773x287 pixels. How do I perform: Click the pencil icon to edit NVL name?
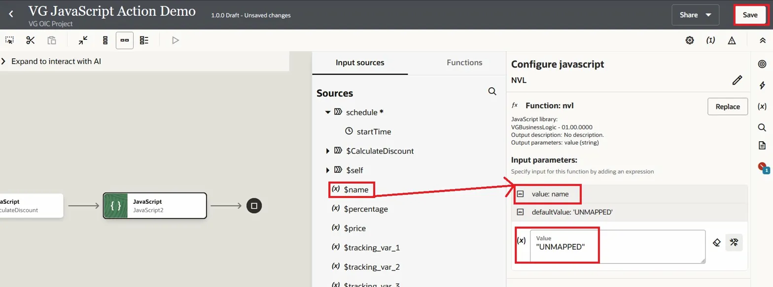point(737,80)
